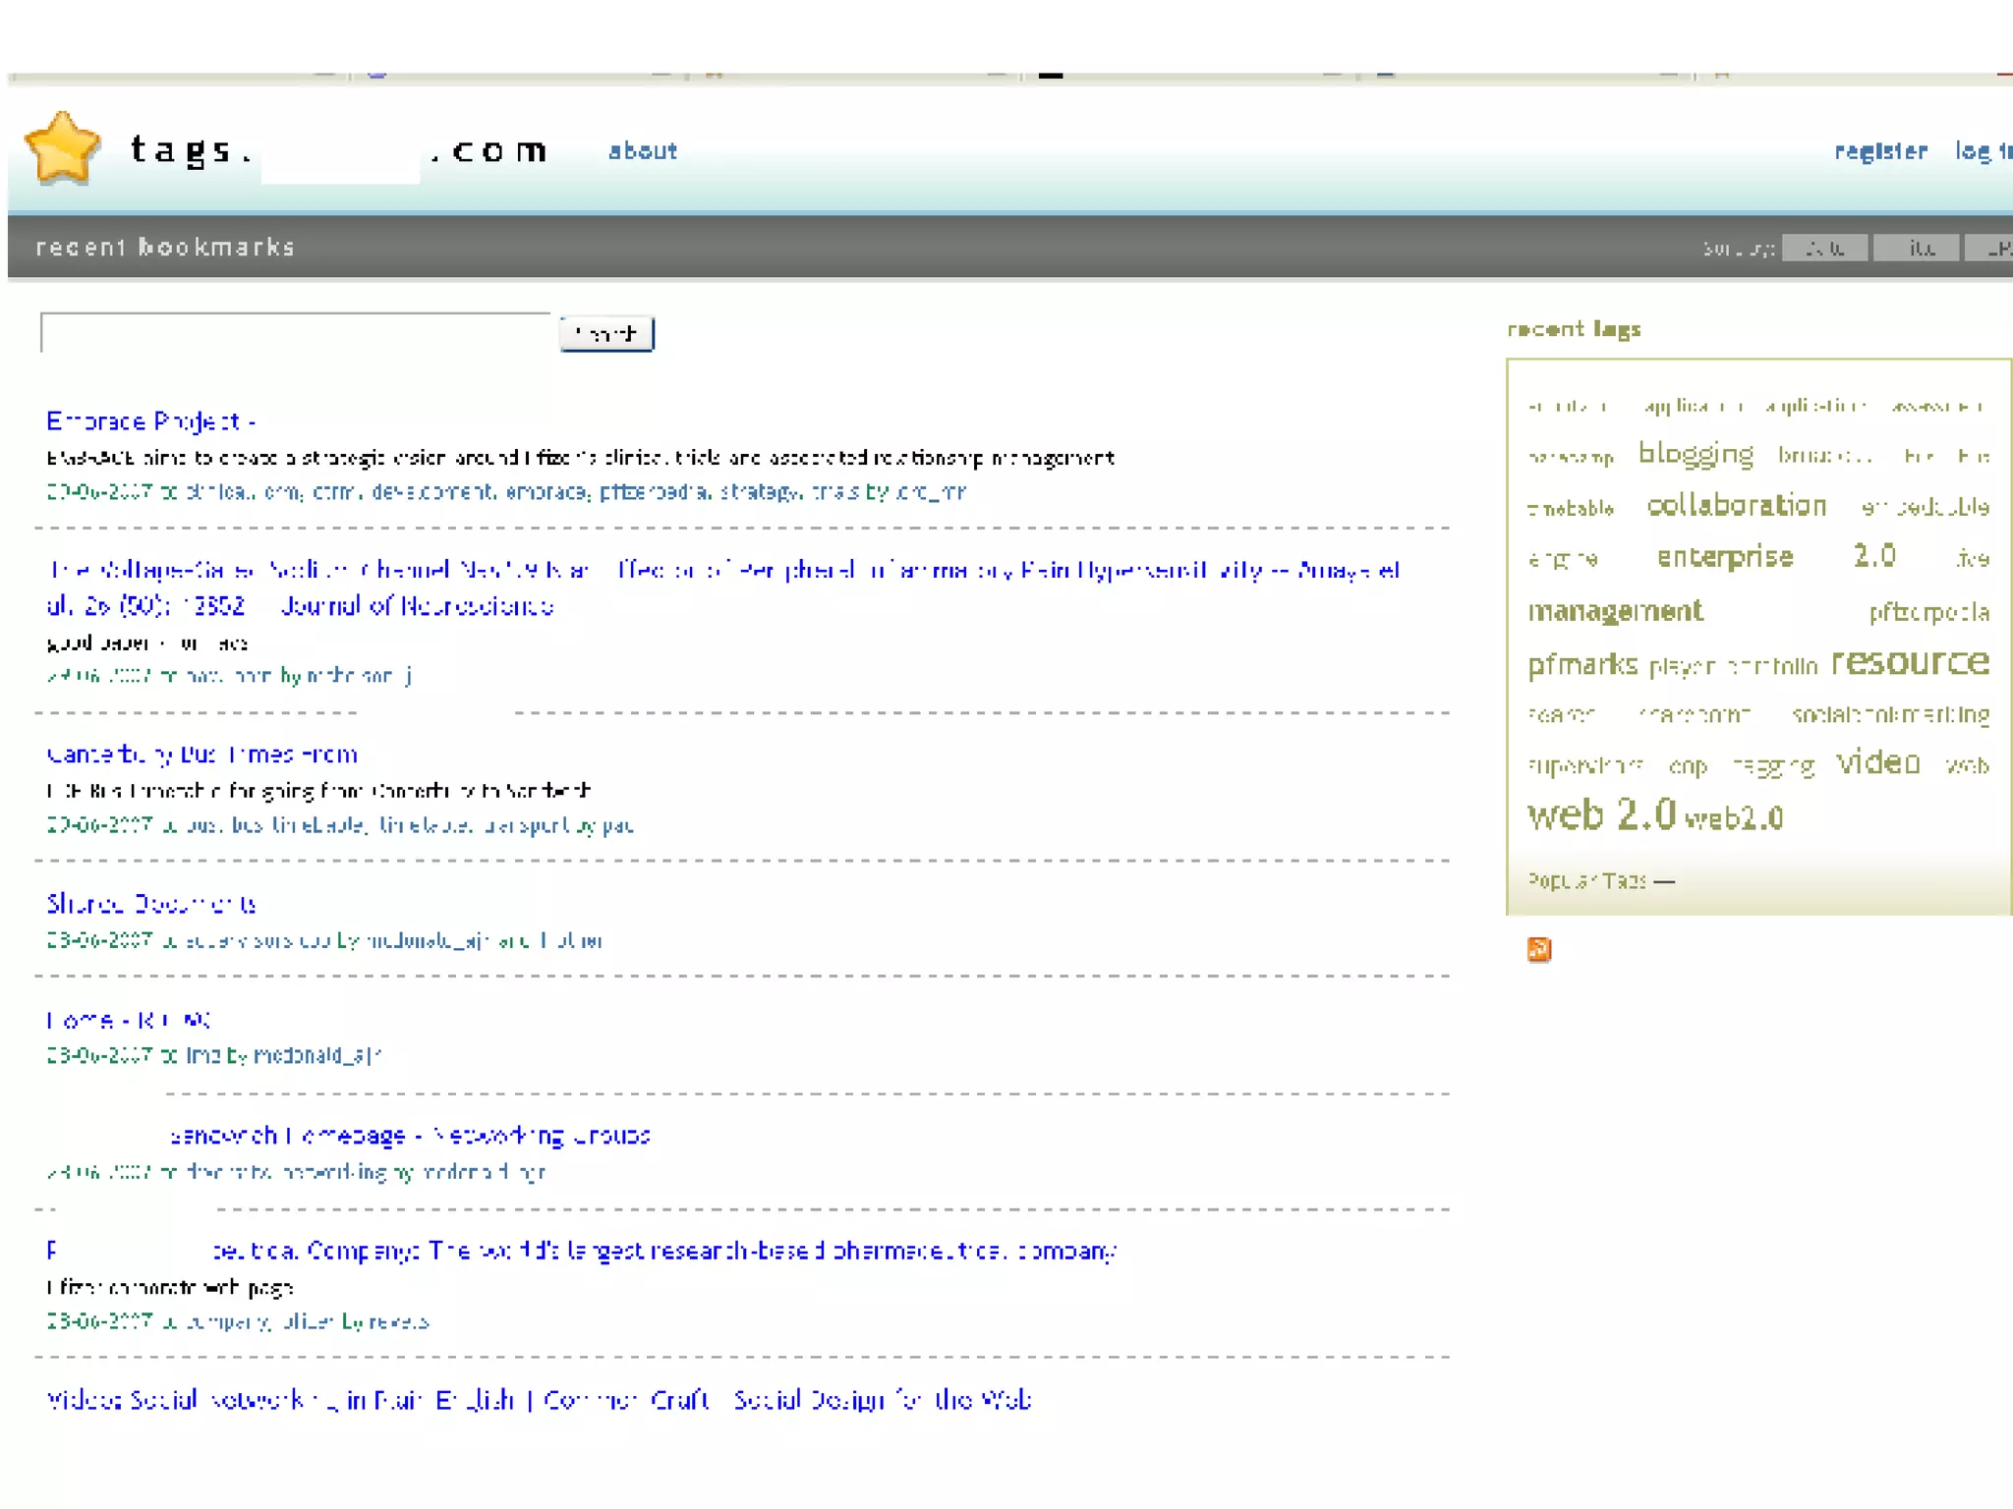
Task: Select the middle sort-by option button
Action: (1916, 249)
